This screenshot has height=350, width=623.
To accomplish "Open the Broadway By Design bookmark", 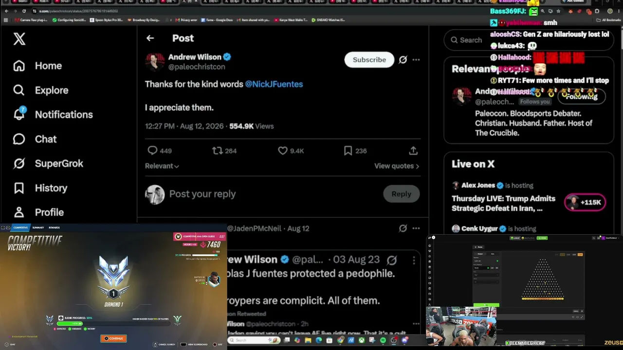I will pos(144,20).
